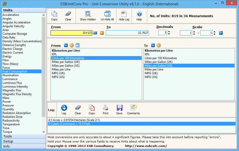Click the orange X icon above From list
This screenshot has width=239, height=151.
click(x=72, y=45)
